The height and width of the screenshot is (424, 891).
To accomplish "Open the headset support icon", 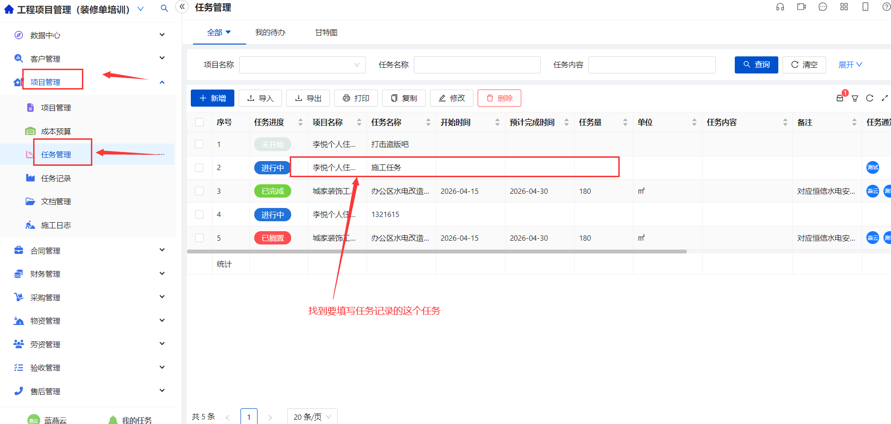I will [x=780, y=7].
